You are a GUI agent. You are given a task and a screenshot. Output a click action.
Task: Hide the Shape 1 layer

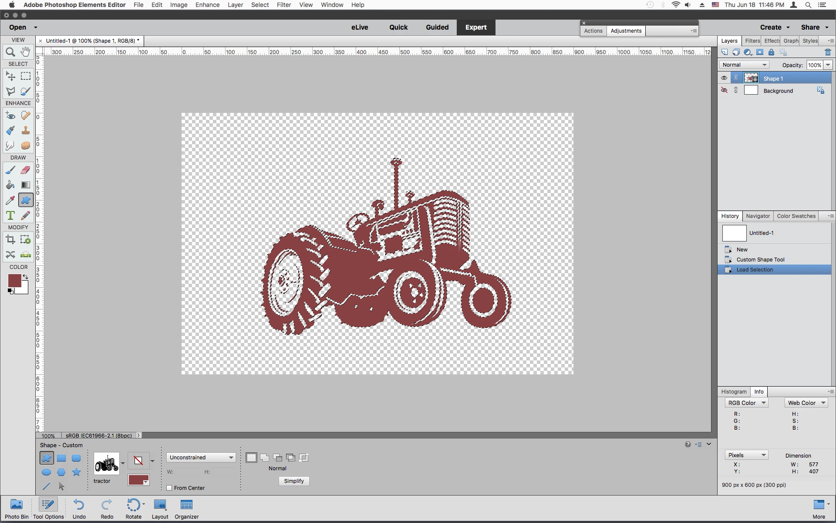(x=724, y=78)
